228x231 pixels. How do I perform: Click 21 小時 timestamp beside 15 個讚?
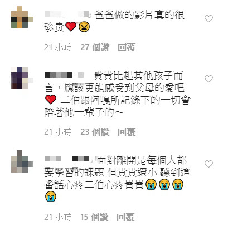pyautogui.click(x=58, y=217)
